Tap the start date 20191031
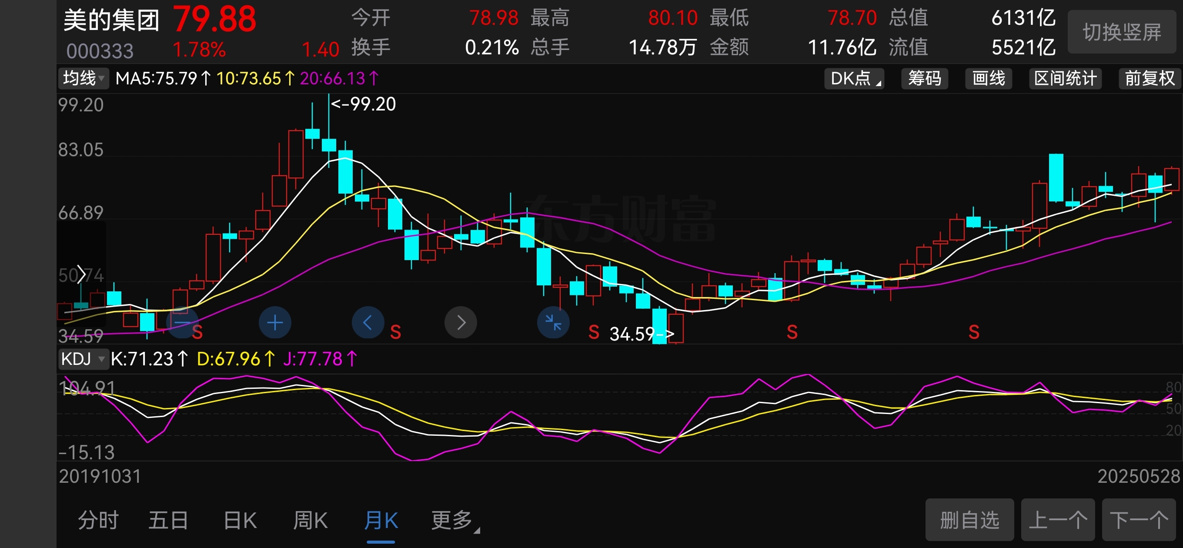1183x548 pixels. click(x=100, y=476)
